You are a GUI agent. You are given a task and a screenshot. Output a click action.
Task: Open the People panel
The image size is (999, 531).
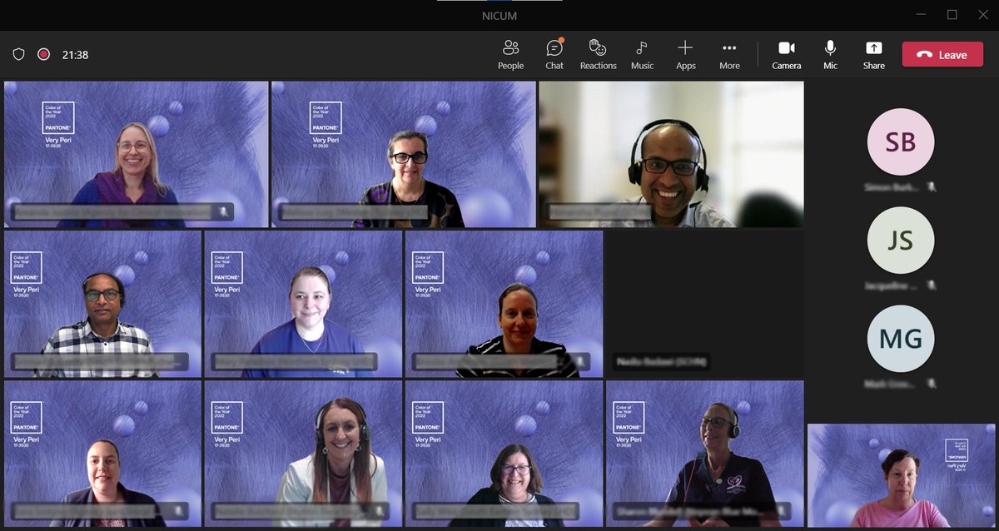(x=510, y=55)
